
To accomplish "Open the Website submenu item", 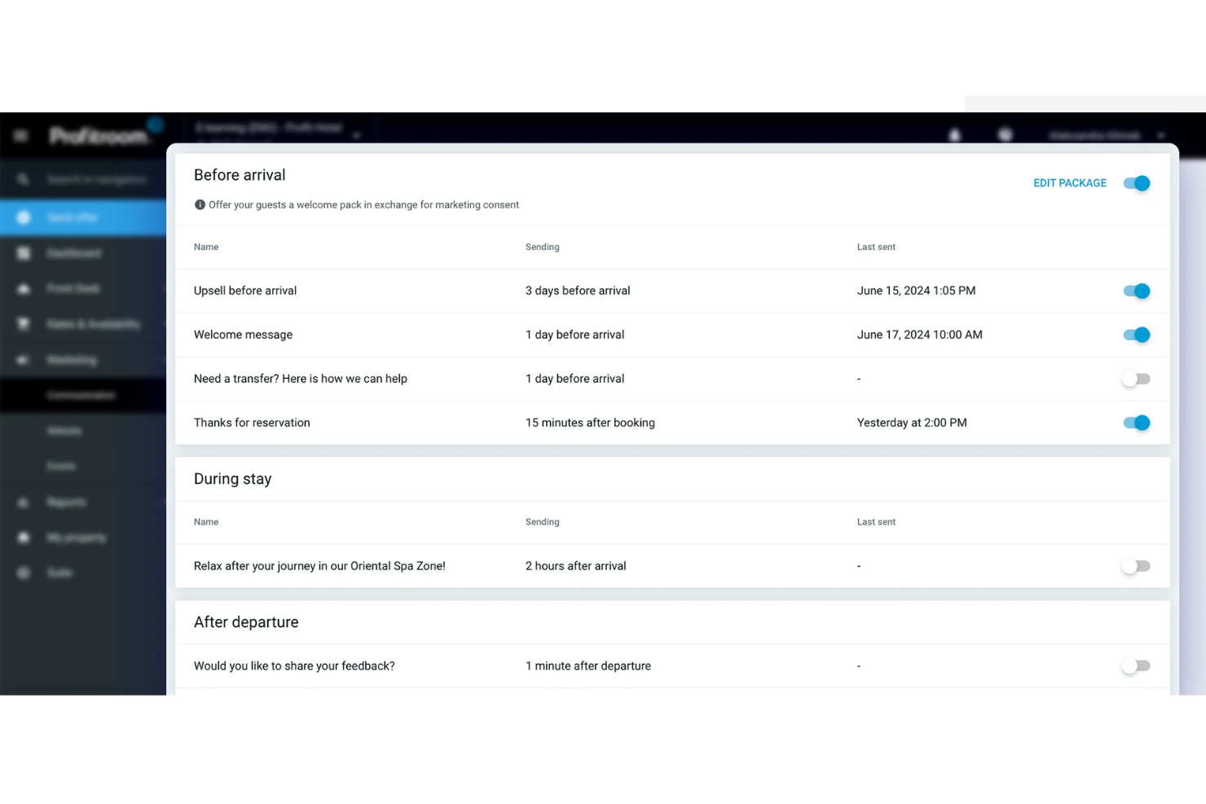I will pyautogui.click(x=64, y=431).
